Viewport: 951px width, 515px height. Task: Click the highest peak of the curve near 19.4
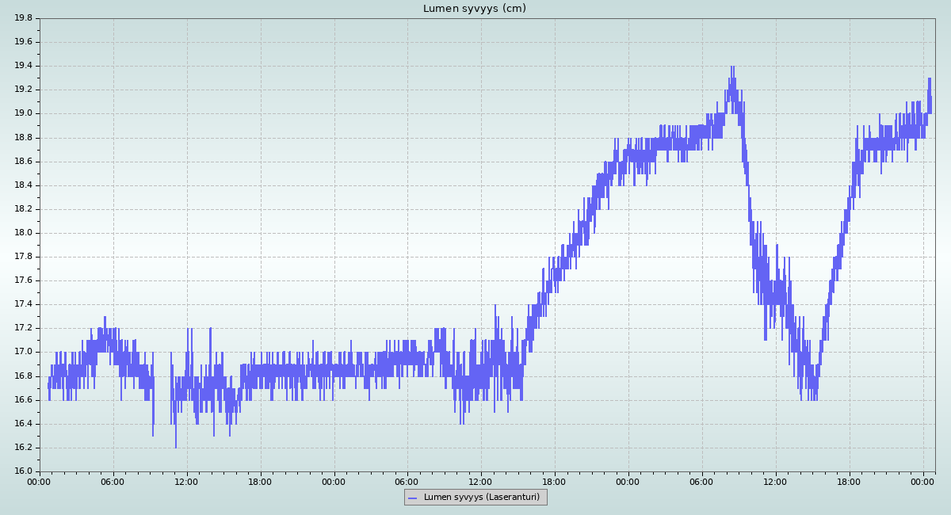732,68
